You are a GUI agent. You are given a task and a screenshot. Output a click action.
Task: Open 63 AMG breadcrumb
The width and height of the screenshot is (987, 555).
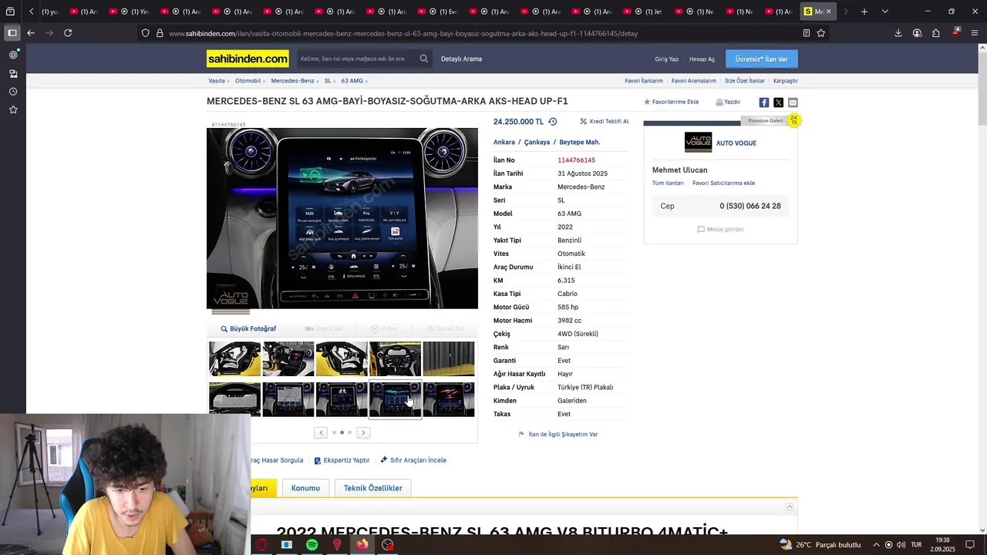pos(352,81)
